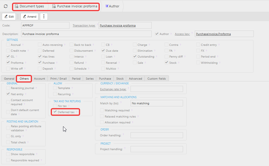
Task: Open the Match by (to) dropdown
Action: tap(157, 103)
